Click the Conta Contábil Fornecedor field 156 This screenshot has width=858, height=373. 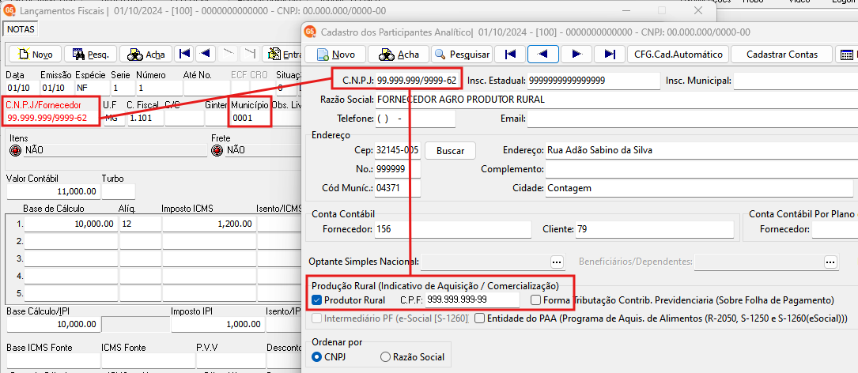point(452,230)
